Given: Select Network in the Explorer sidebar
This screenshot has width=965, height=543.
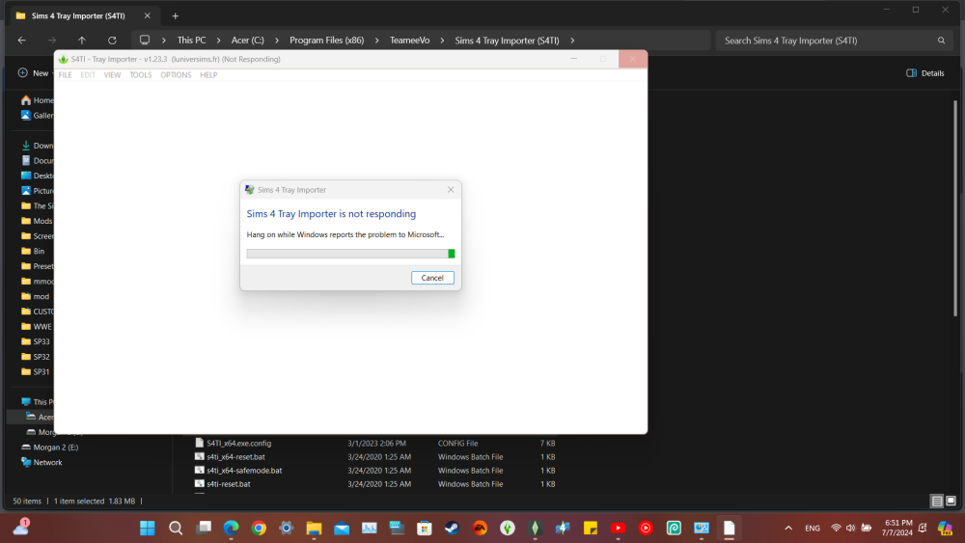Looking at the screenshot, I should (41, 462).
